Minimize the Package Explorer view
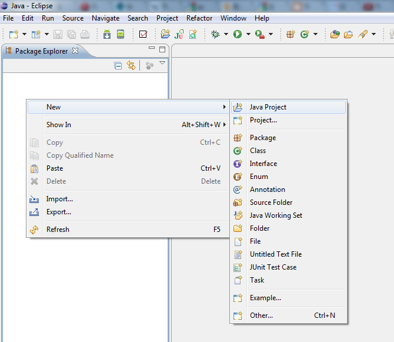Screen dimensions: 394x342 click(152, 48)
